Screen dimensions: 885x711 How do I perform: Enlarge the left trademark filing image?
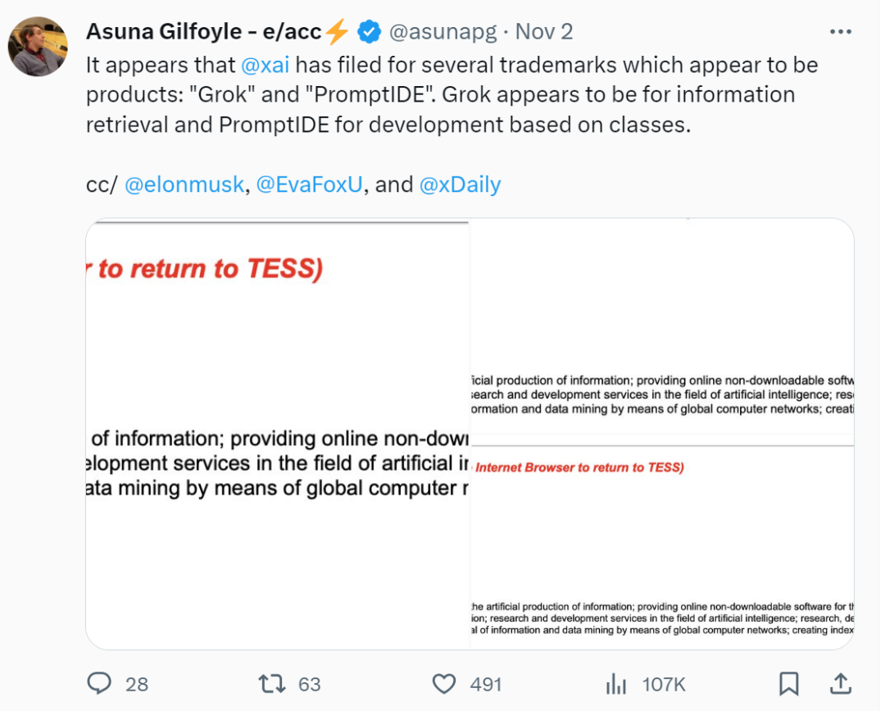pos(277,434)
